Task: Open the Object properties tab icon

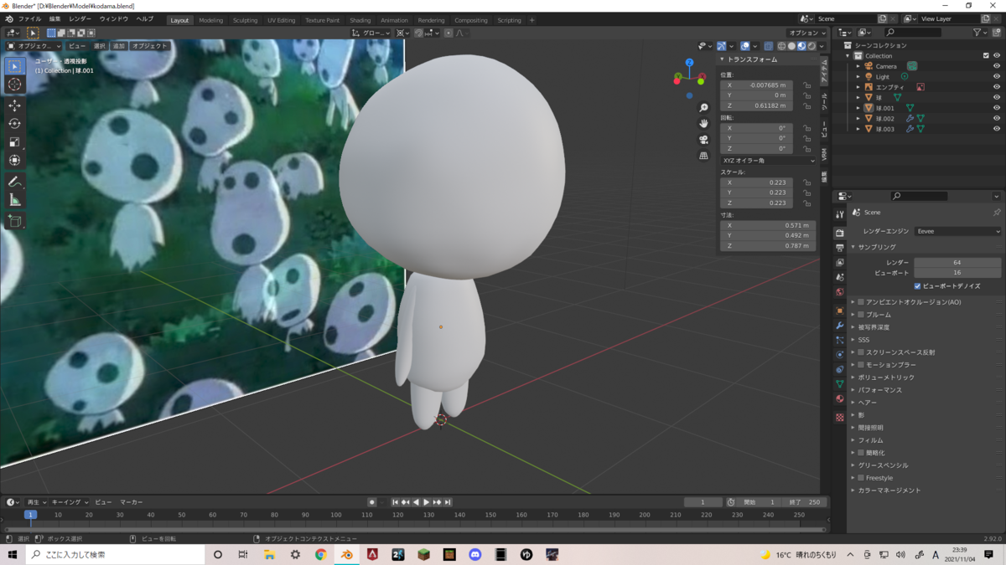Action: [839, 311]
